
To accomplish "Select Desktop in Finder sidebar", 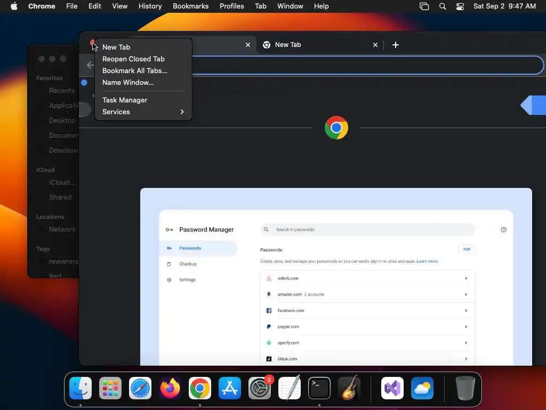I will point(62,120).
